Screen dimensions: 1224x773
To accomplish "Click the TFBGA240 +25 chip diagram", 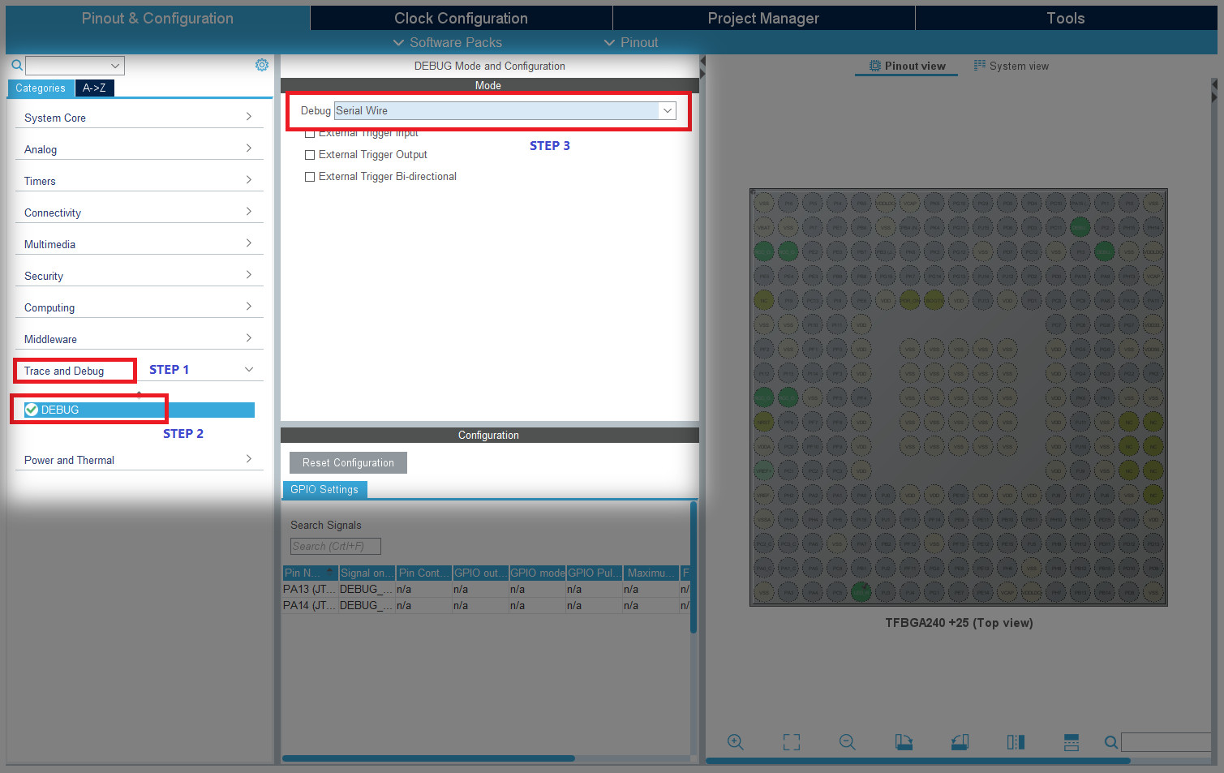I will pyautogui.click(x=959, y=397).
